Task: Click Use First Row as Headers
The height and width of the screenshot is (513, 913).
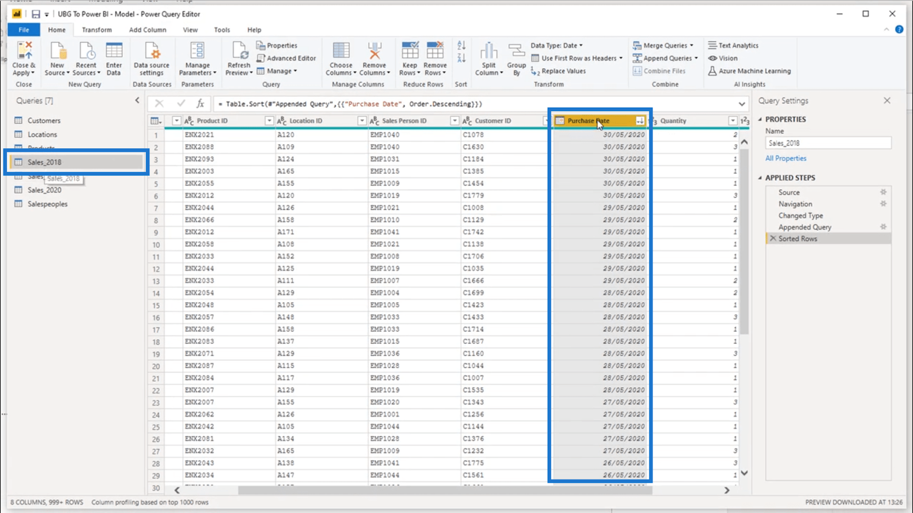Action: [577, 58]
